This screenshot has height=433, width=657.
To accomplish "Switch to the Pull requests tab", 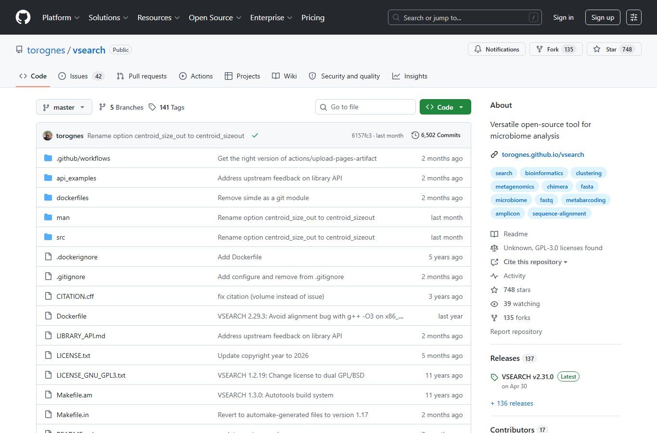I will point(142,76).
